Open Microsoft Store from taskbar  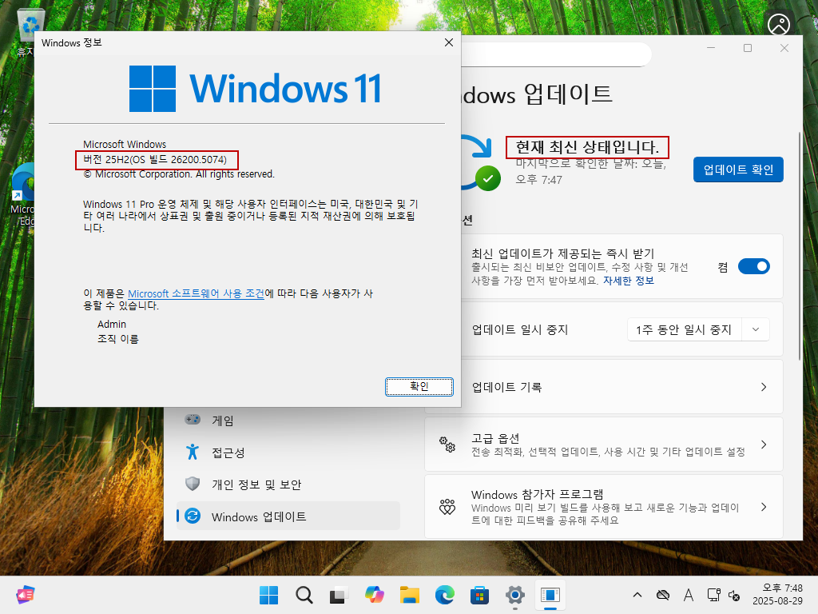479,595
